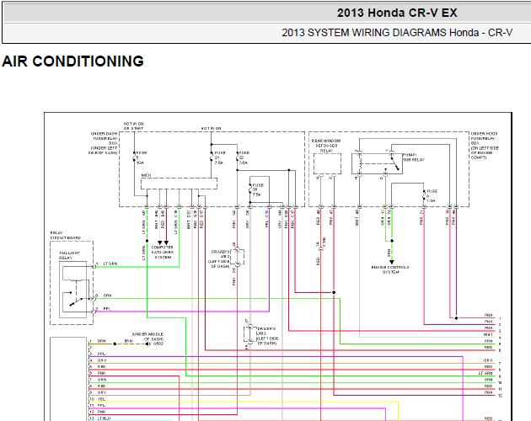Click the 'FUSE 5 10A' label
531x421 pixels.
142,157
